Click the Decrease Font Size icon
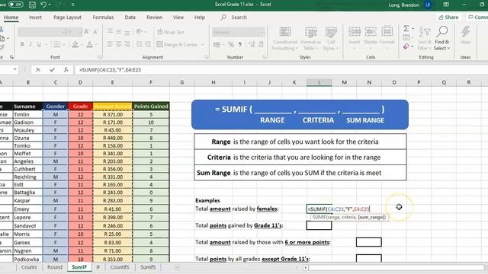 click(95, 32)
